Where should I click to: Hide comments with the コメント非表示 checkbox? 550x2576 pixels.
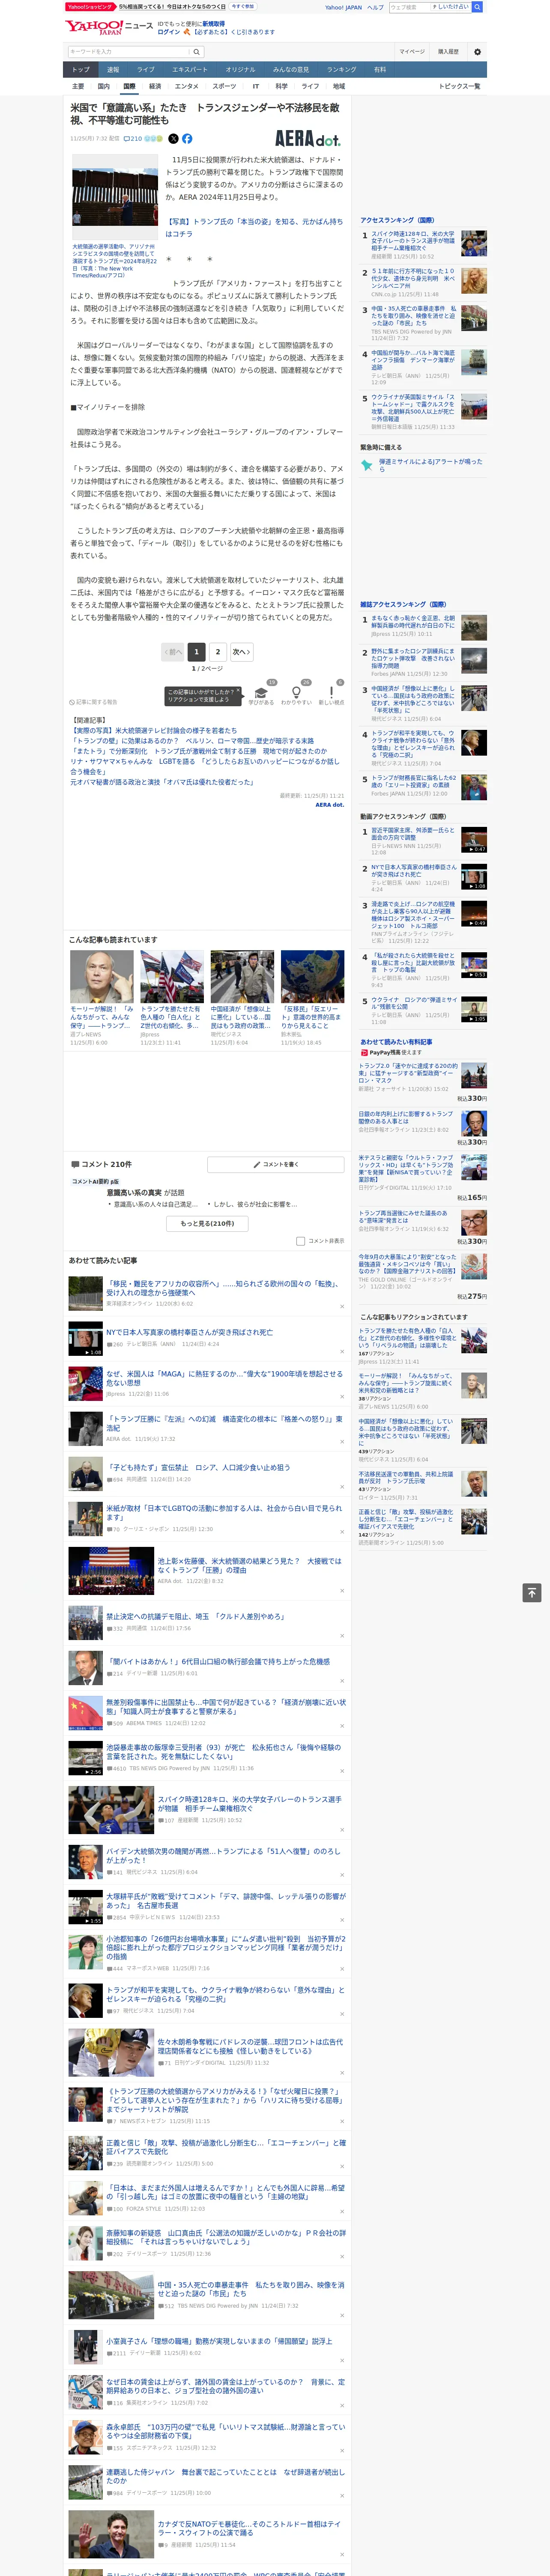tap(300, 1241)
